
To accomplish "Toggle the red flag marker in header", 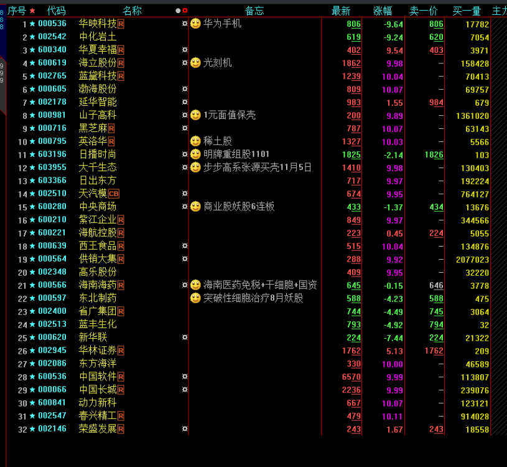I will click(x=185, y=11).
